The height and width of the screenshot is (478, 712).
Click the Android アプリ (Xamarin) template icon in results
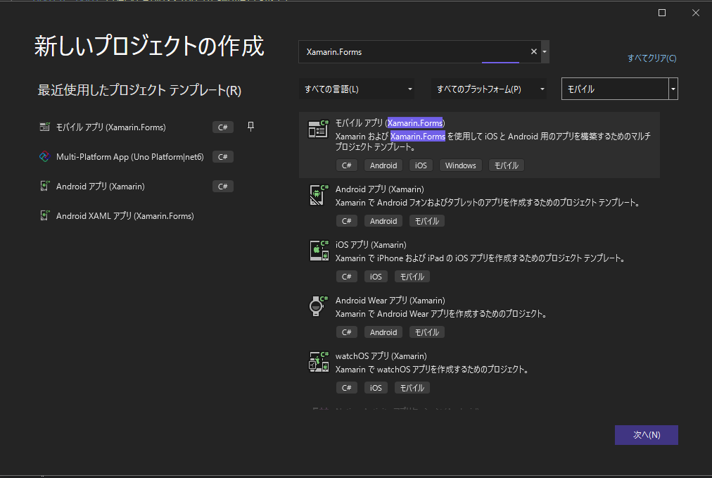318,195
